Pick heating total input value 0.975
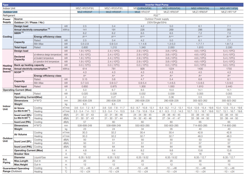The width and height of the screenshot is (245, 174). [x=114, y=86]
